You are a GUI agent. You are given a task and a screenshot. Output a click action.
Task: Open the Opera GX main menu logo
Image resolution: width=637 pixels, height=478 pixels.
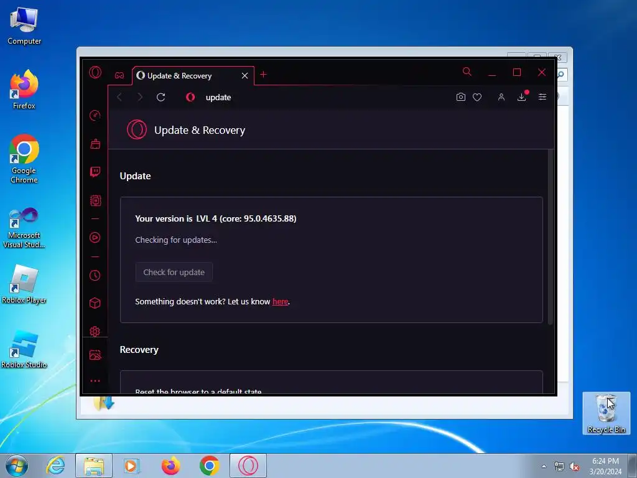(x=95, y=72)
